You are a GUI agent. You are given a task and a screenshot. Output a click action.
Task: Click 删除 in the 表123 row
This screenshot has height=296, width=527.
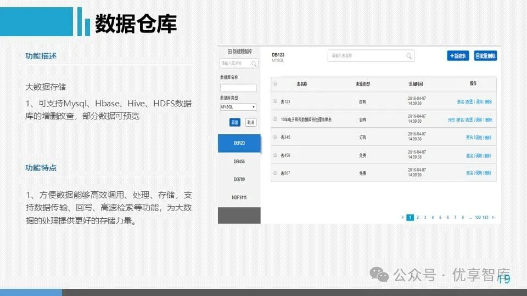click(488, 102)
